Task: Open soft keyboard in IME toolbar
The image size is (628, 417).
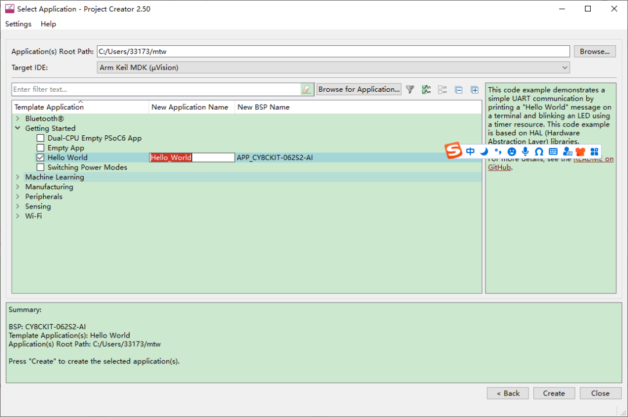Action: pyautogui.click(x=553, y=151)
